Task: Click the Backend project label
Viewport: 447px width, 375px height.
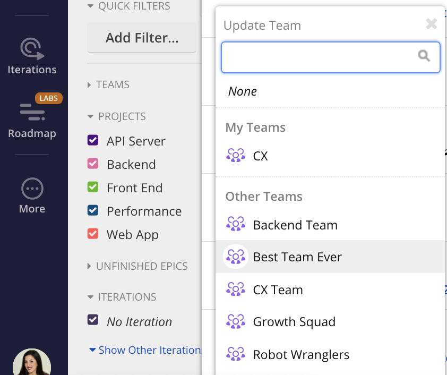Action: click(131, 165)
